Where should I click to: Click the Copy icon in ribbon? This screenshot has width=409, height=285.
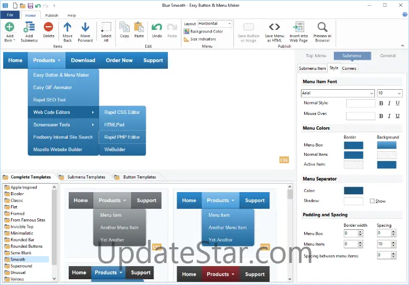(124, 27)
